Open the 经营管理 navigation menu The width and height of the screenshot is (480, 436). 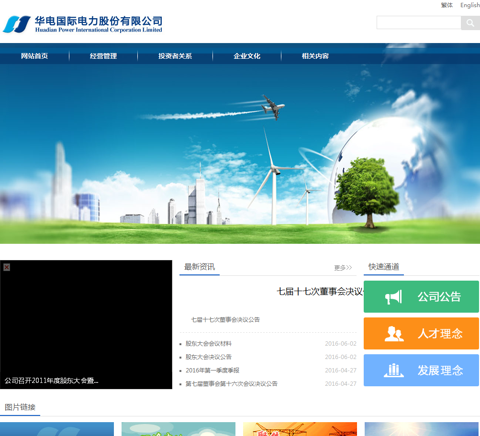103,56
